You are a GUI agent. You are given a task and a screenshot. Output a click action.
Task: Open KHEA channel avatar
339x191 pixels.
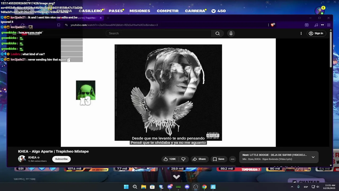tap(22, 159)
